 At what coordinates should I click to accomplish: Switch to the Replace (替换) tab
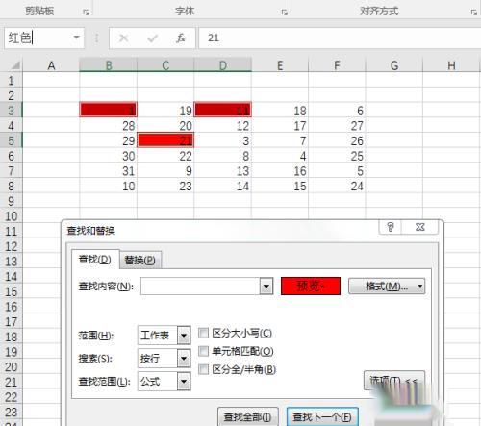pyautogui.click(x=140, y=260)
